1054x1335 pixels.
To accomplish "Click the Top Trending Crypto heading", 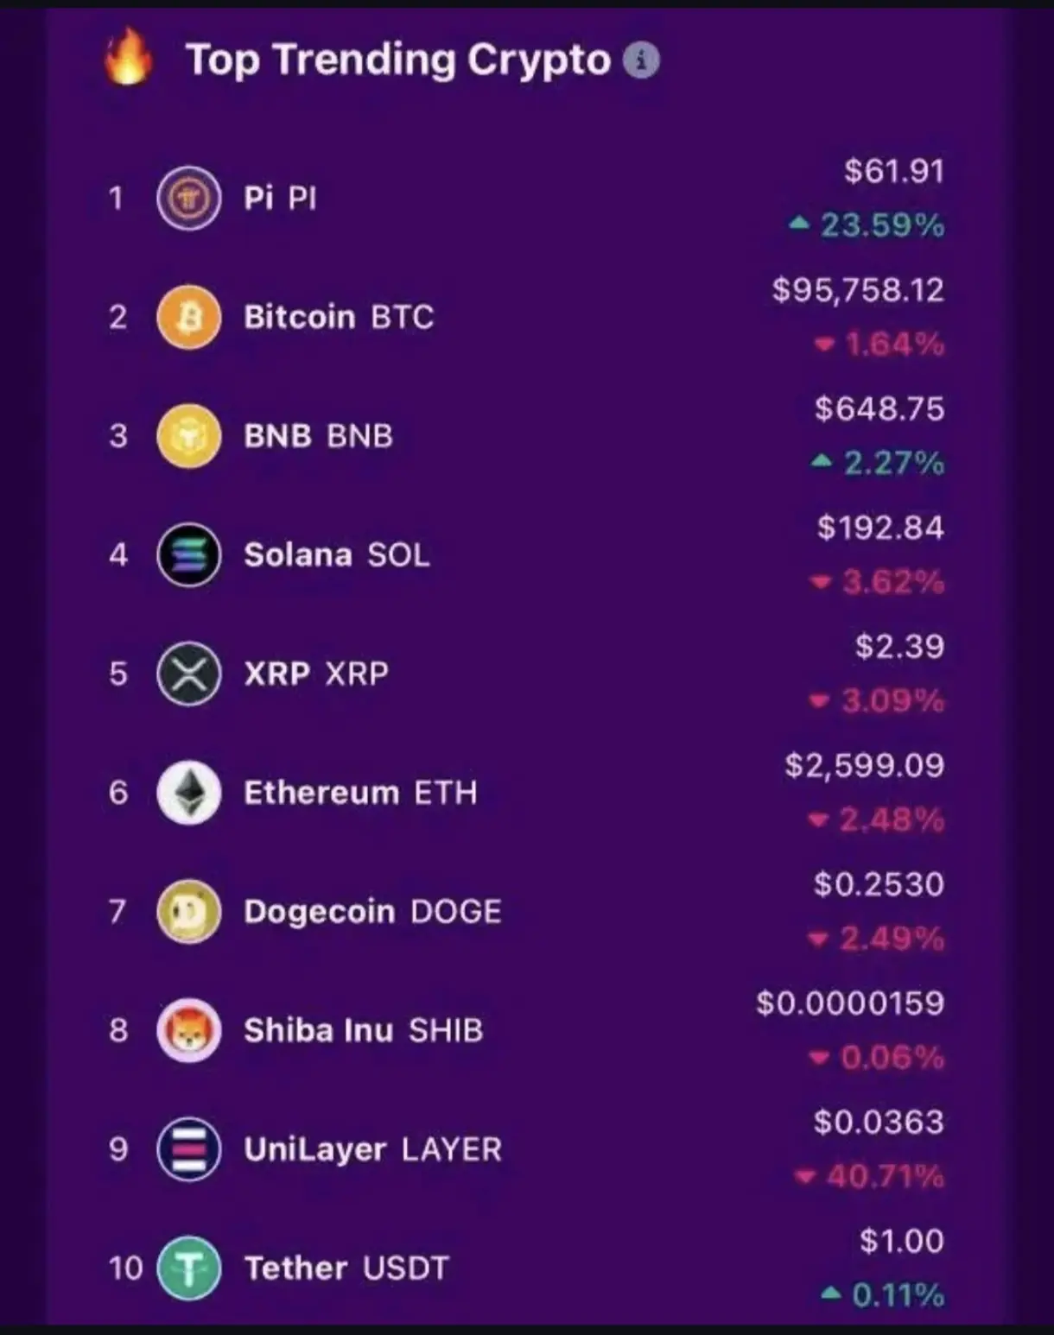I will point(399,60).
